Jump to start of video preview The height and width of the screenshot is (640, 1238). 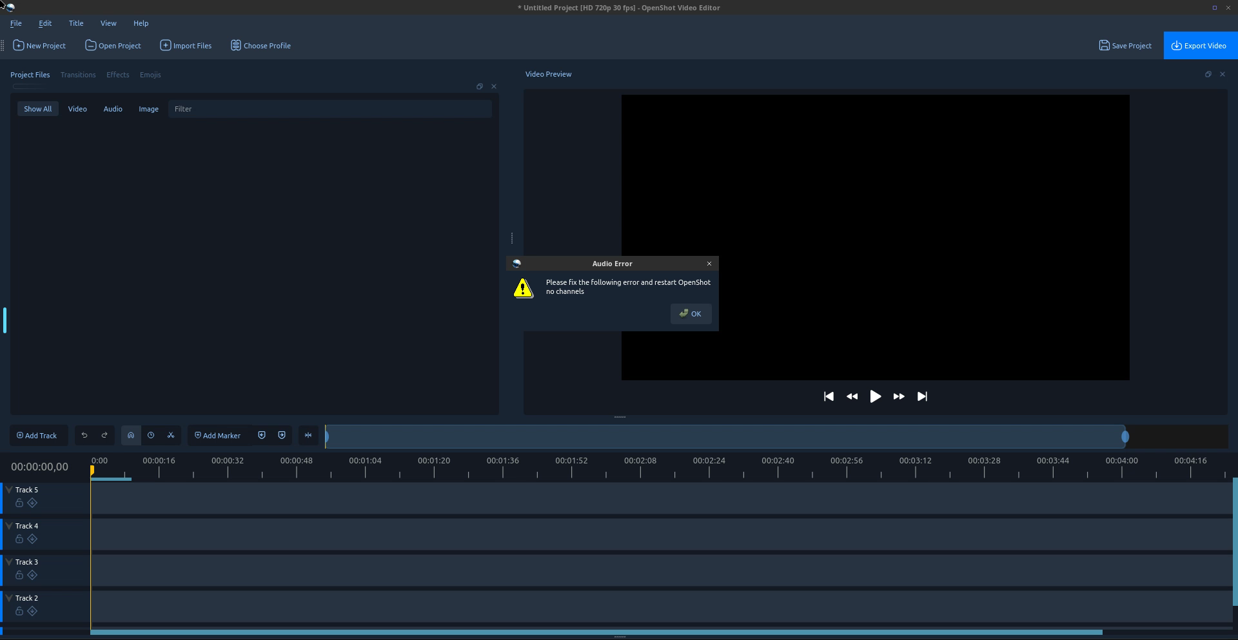[829, 397]
